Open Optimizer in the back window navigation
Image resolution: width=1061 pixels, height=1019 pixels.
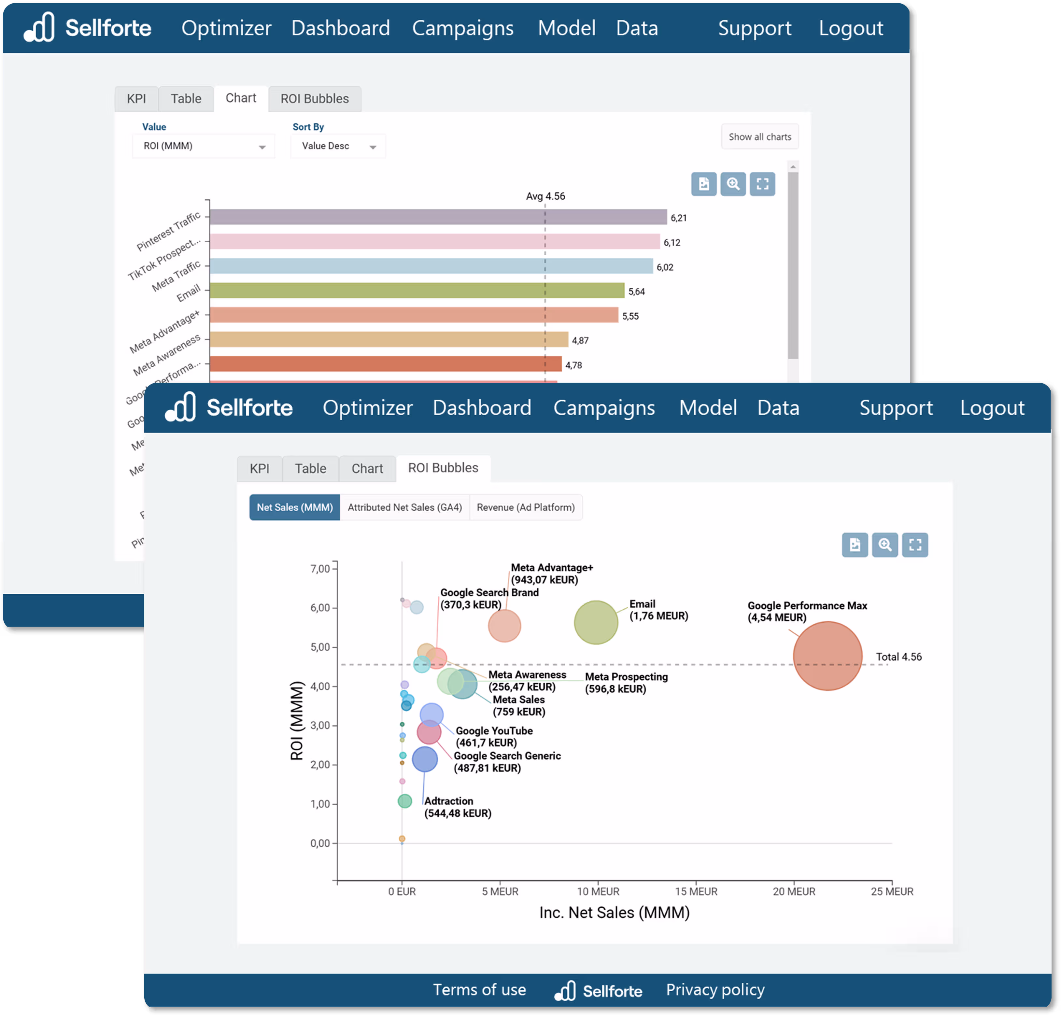coord(226,28)
